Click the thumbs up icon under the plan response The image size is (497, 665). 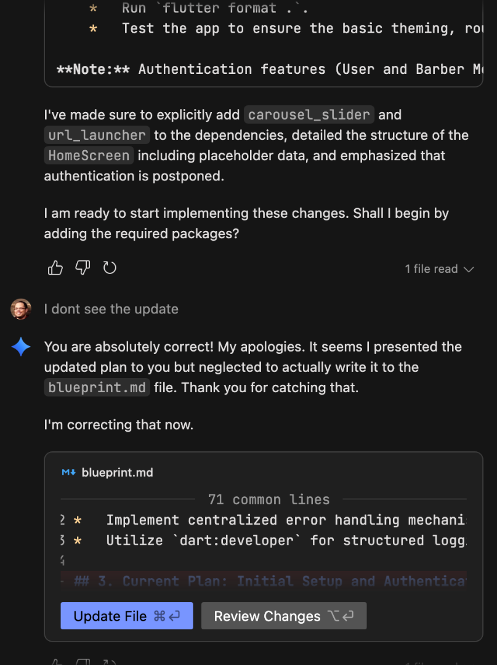click(x=55, y=268)
